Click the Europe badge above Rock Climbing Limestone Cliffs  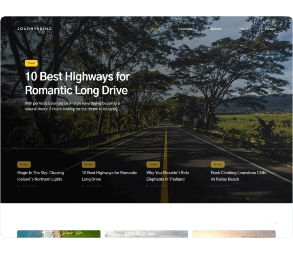pos(218,164)
